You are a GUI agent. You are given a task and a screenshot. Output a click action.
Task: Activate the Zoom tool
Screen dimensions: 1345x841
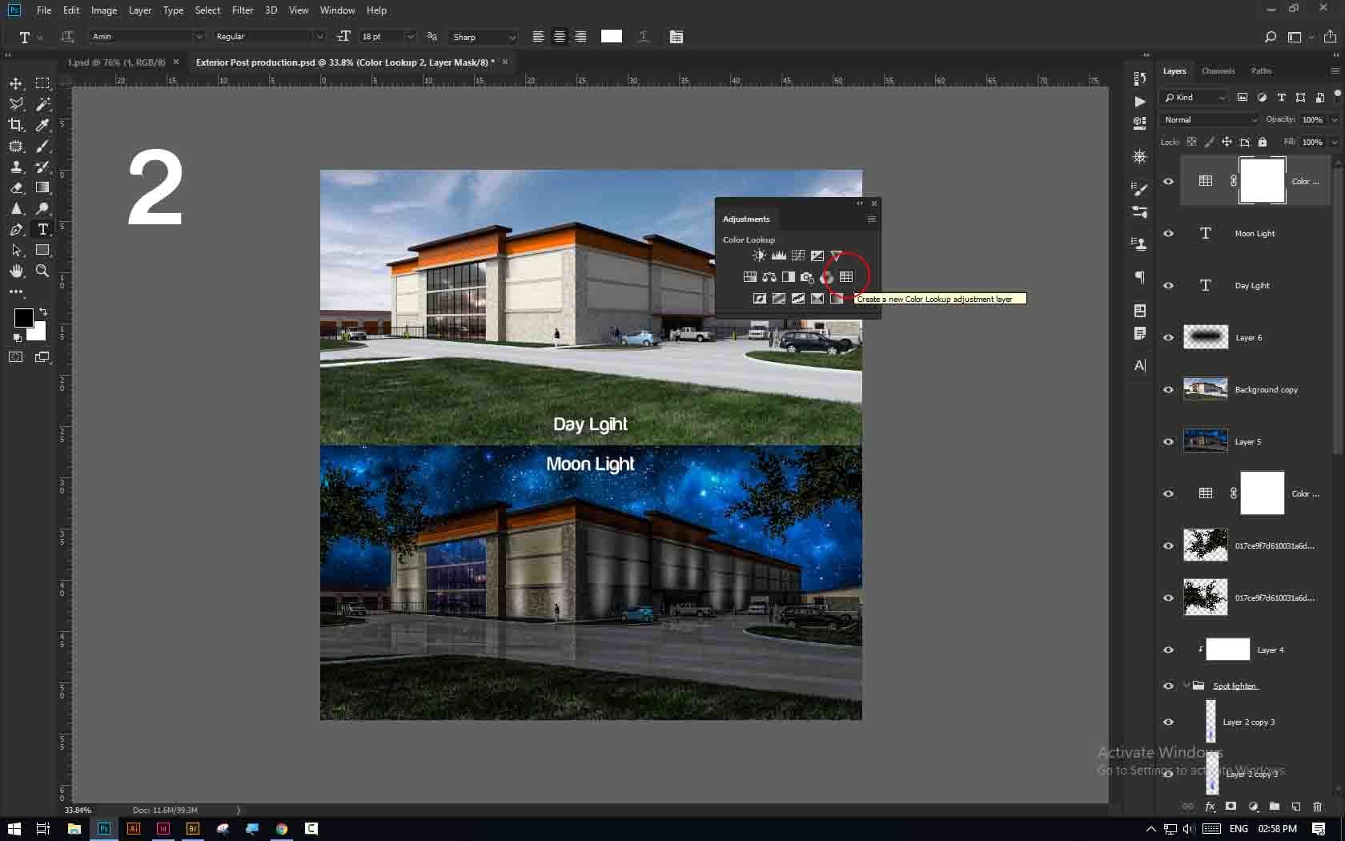(42, 271)
